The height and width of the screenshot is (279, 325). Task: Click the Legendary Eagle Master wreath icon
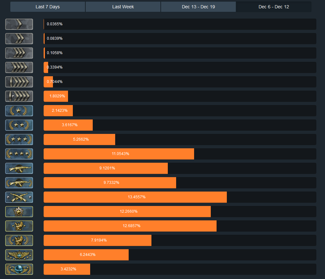(19, 241)
